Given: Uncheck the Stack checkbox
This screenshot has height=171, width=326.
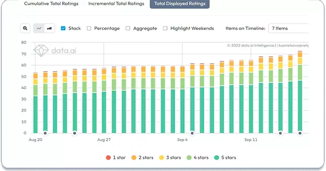Looking at the screenshot, I should (x=63, y=28).
